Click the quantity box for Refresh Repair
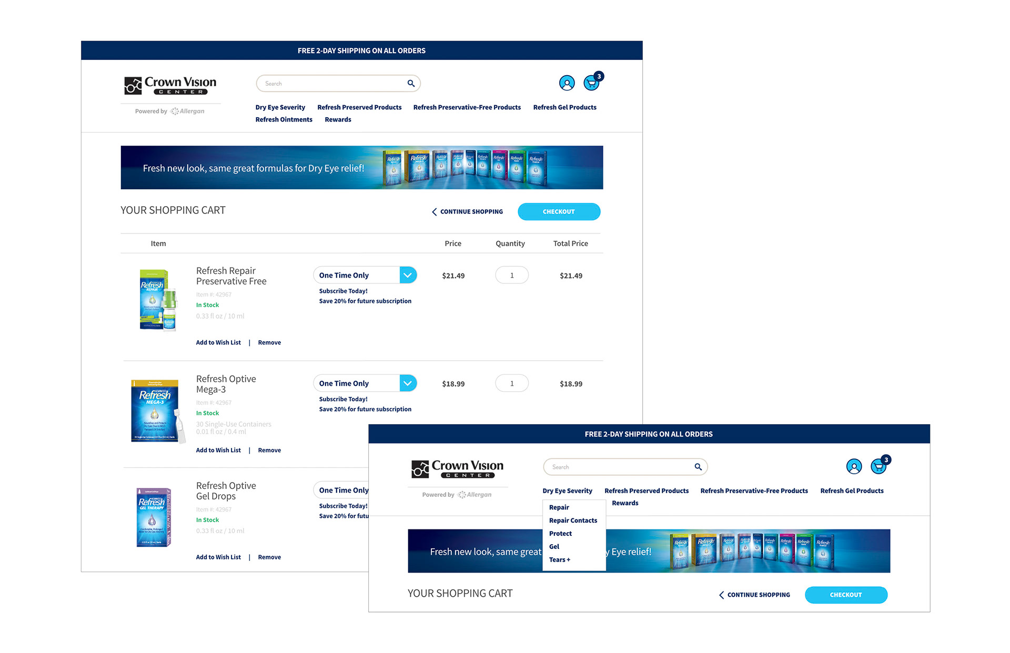 [512, 276]
